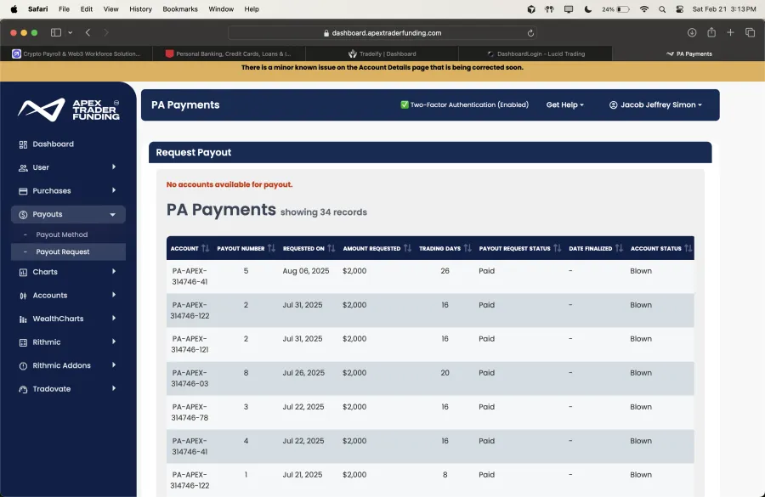Open the History menu
Image resolution: width=765 pixels, height=497 pixels.
pyautogui.click(x=140, y=9)
